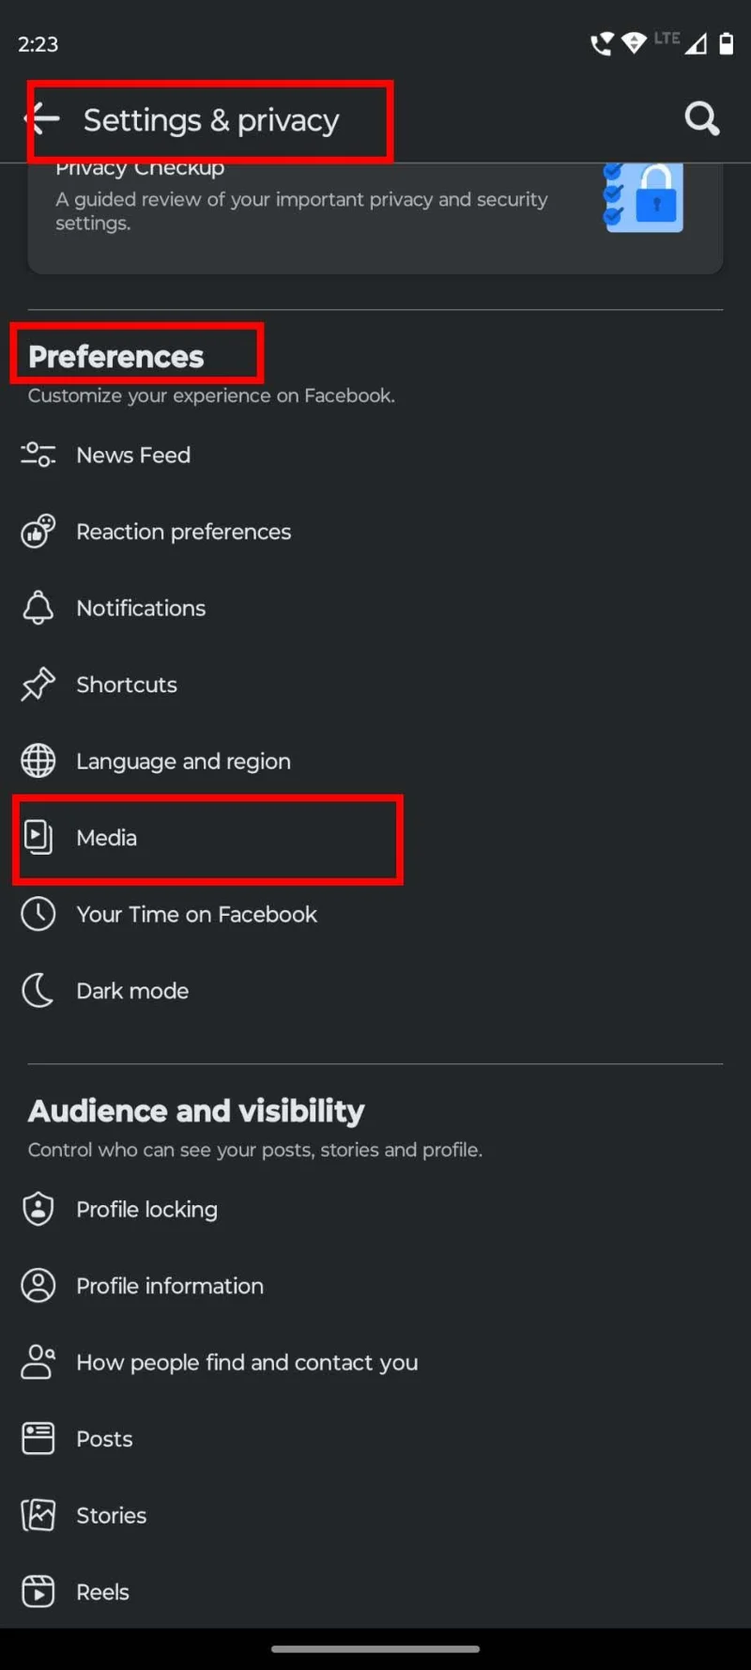Tap the Reaction preferences thumbs-up icon
Image resolution: width=751 pixels, height=1670 pixels.
(x=38, y=532)
